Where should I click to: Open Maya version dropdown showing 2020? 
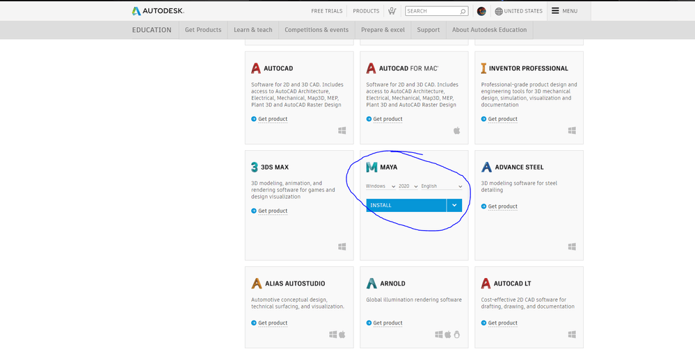point(408,186)
